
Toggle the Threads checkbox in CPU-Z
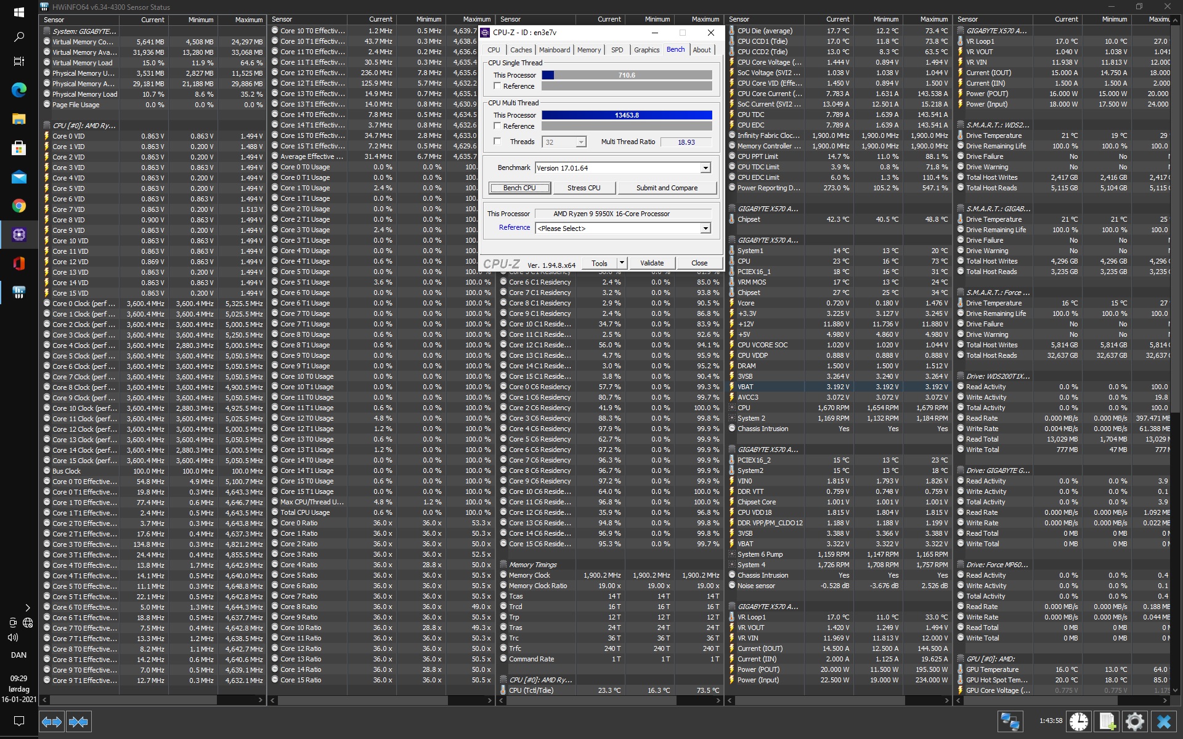497,142
